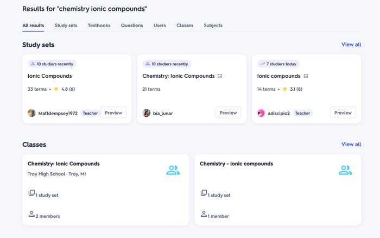Click Mattdempsey1972's profile avatar
Image resolution: width=380 pixels, height=238 pixels.
(31, 113)
